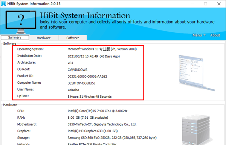The width and height of the screenshot is (226, 145).
Task: Click the Product ID label
Action: [x=25, y=76]
